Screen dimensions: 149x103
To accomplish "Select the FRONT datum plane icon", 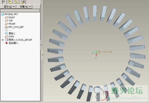I will 6,24.
